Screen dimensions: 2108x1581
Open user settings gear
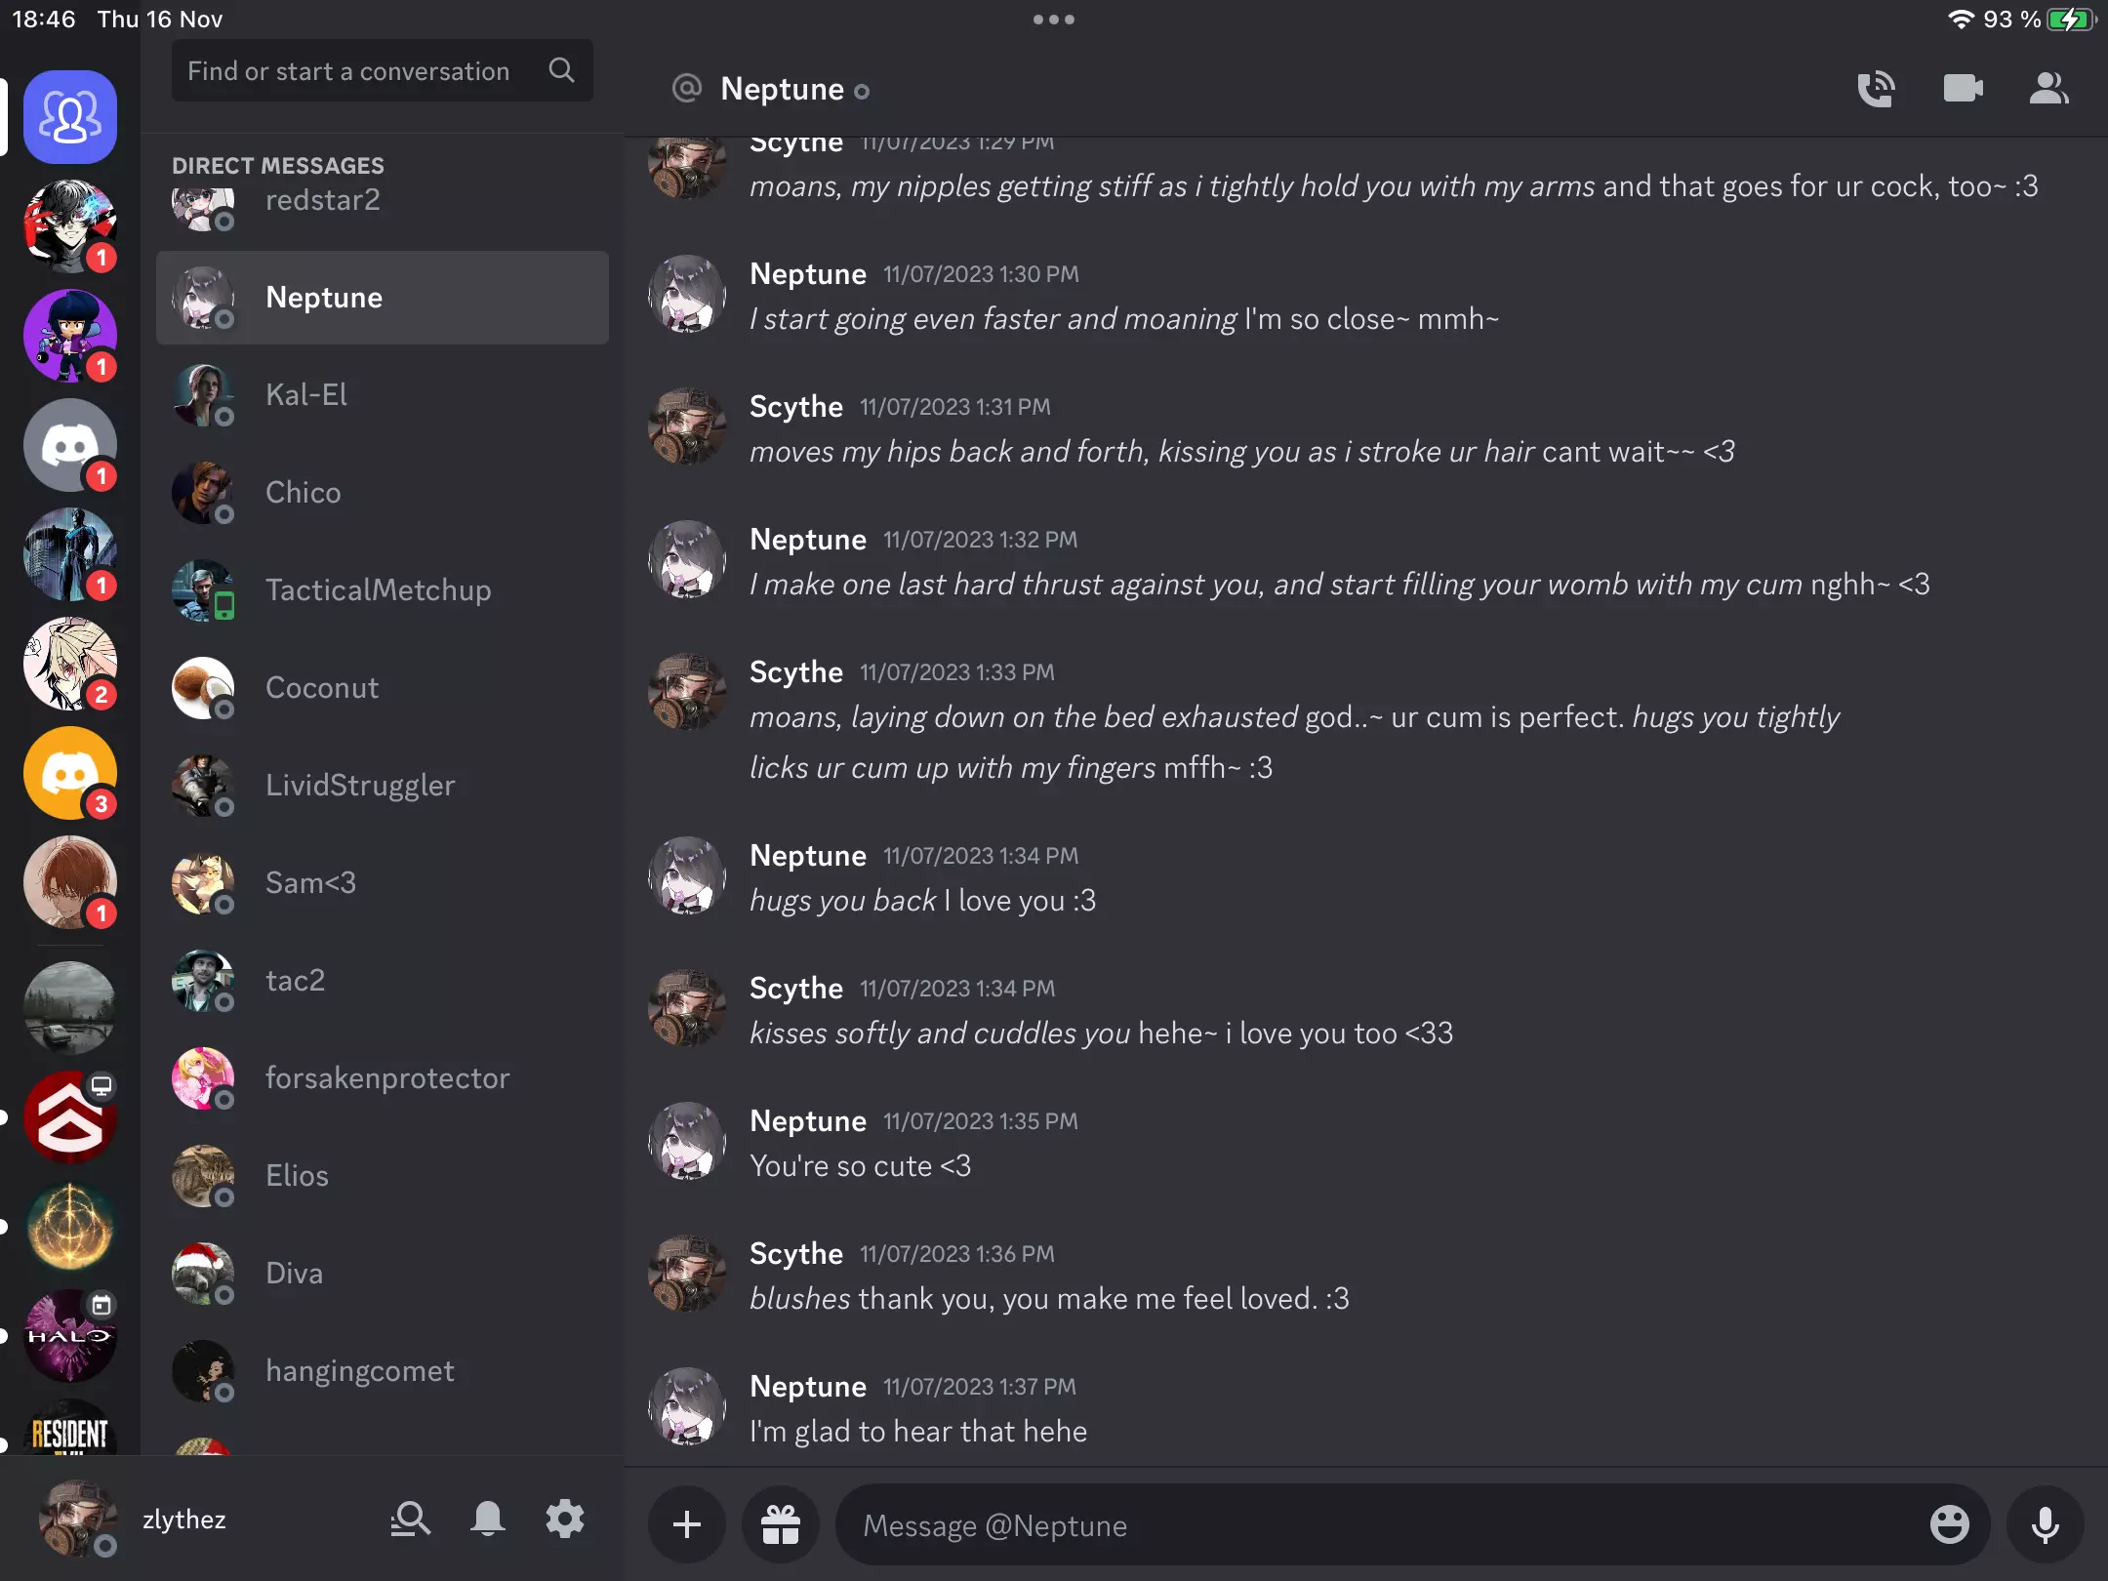[x=565, y=1520]
